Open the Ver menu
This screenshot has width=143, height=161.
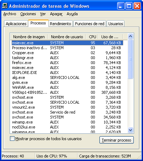(43, 14)
